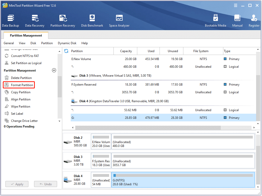Click the Convert NTFS to FAT icon
The width and height of the screenshot is (262, 196).
[x=6, y=56]
